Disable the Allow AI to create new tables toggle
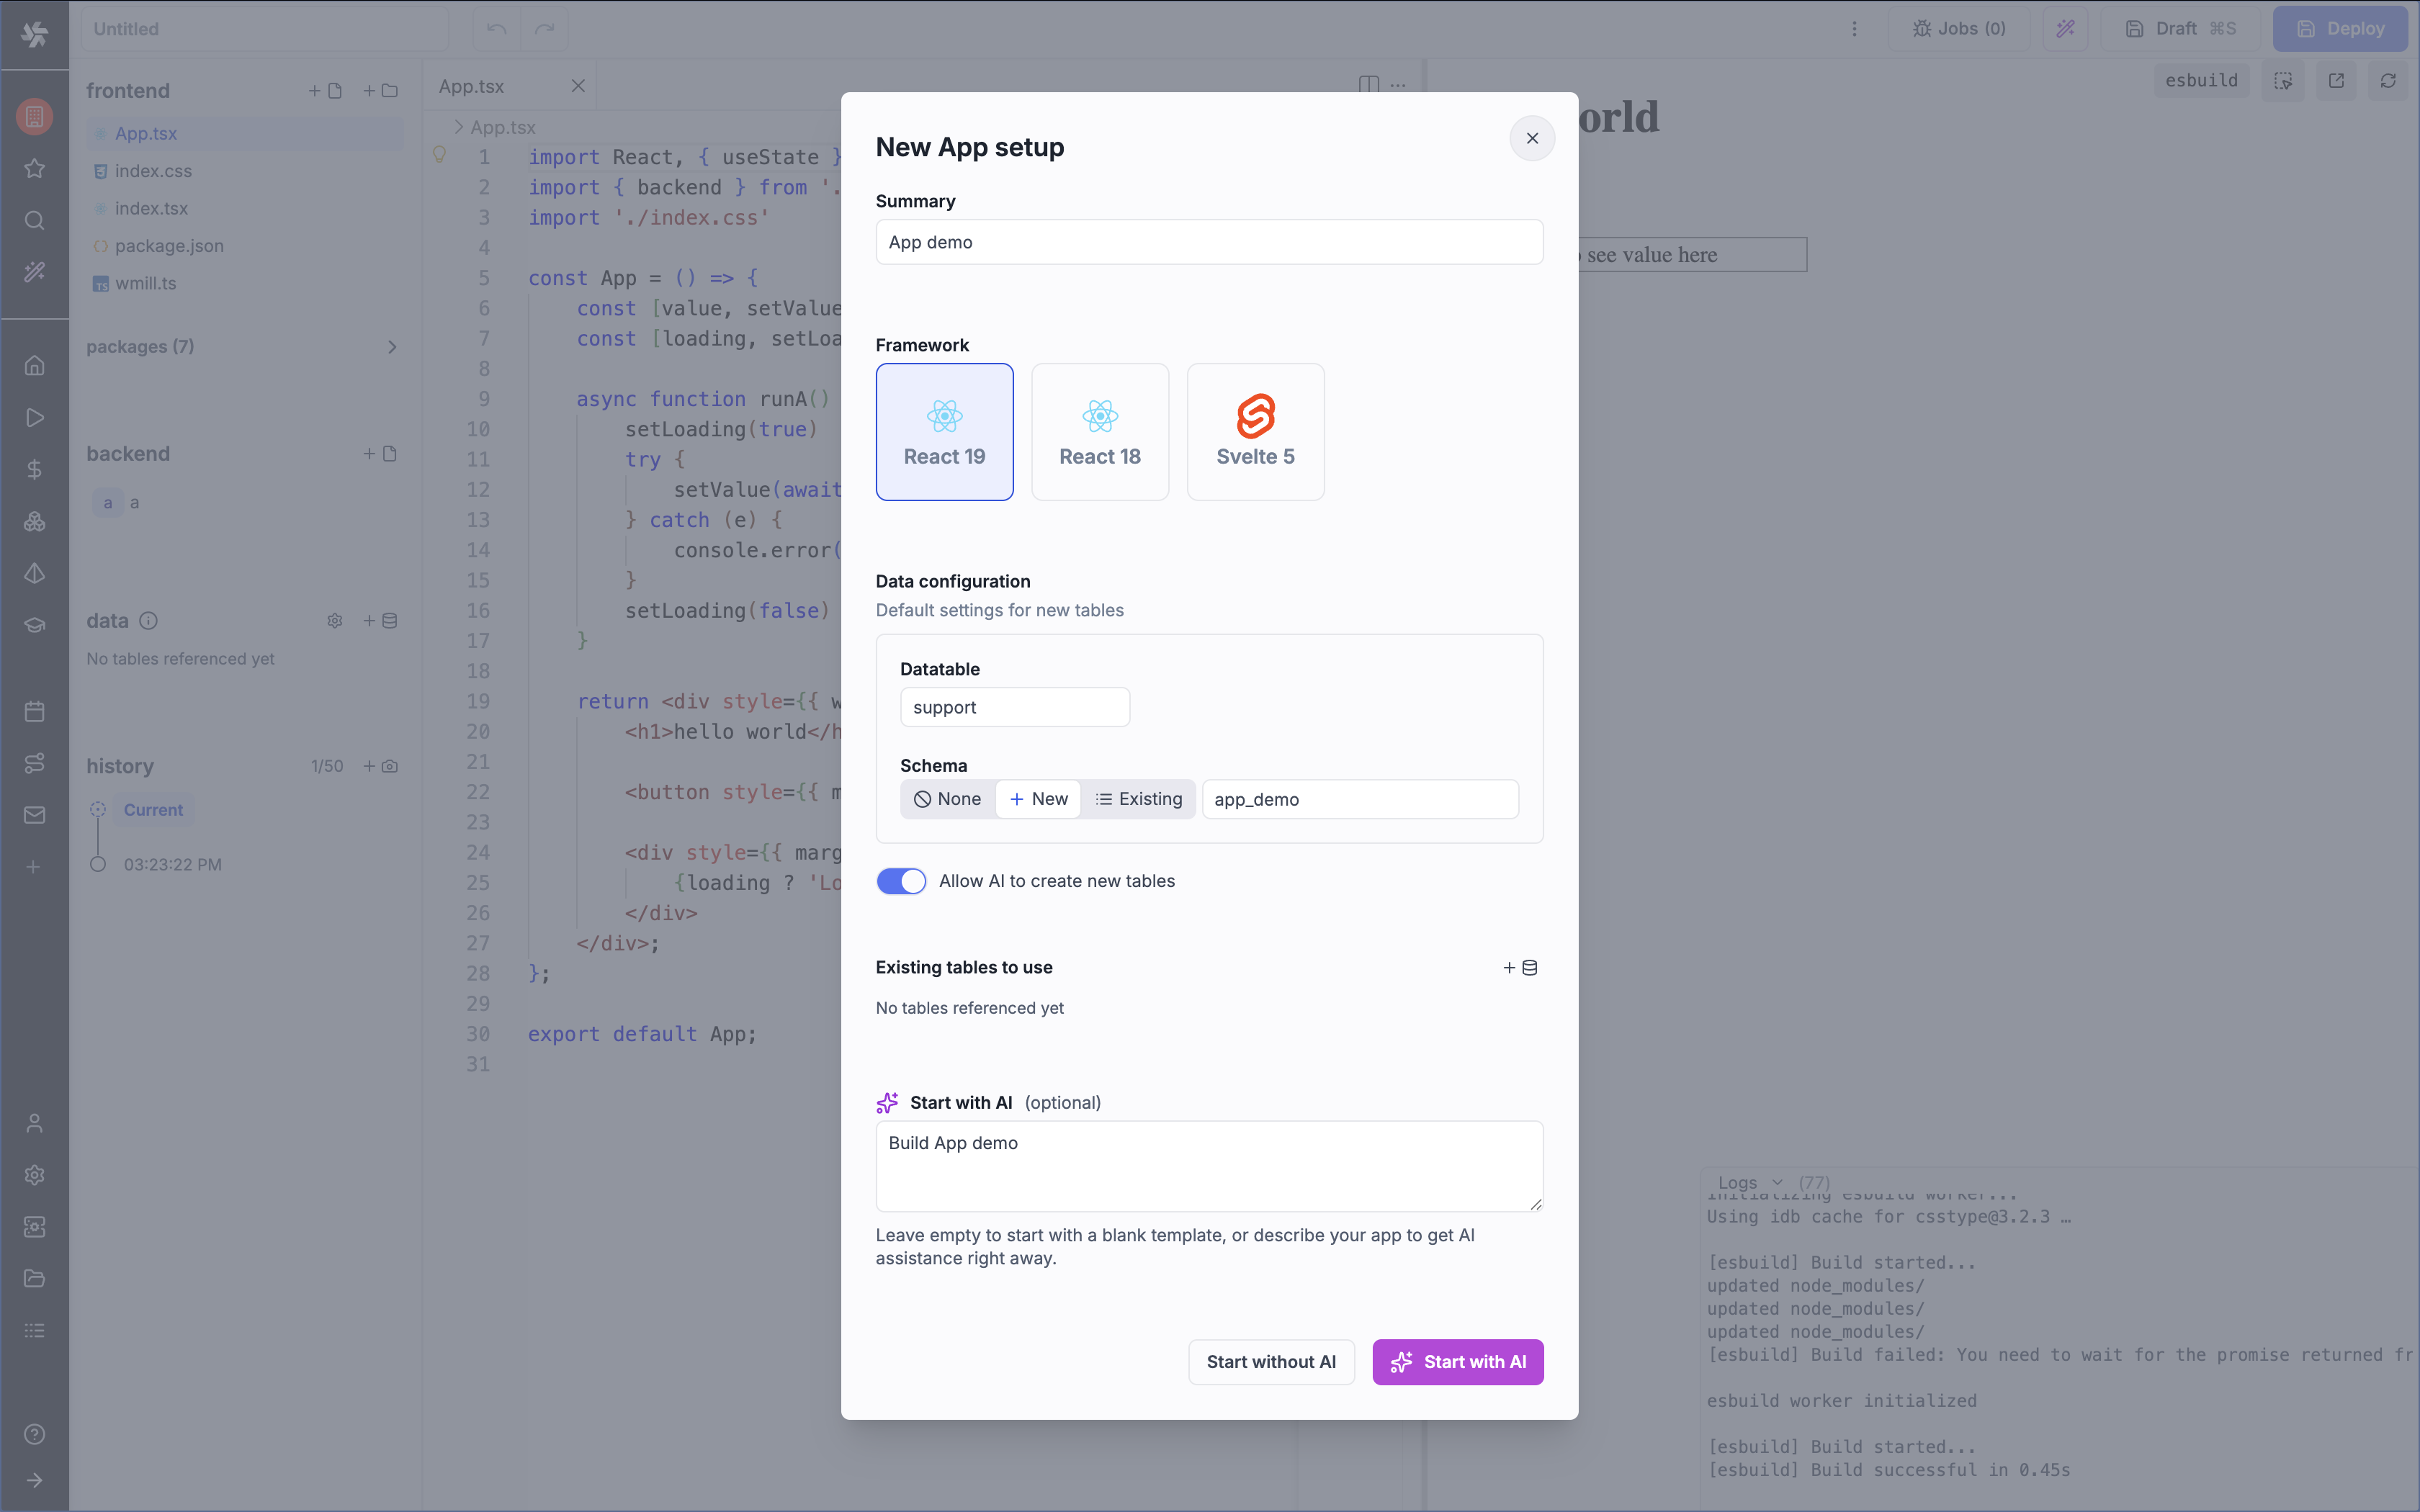The image size is (2420, 1512). coord(901,881)
